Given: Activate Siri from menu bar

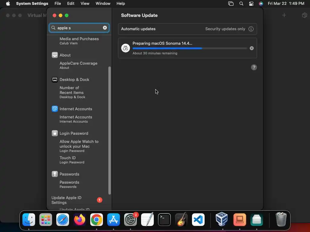Looking at the screenshot, I should [x=261, y=4].
